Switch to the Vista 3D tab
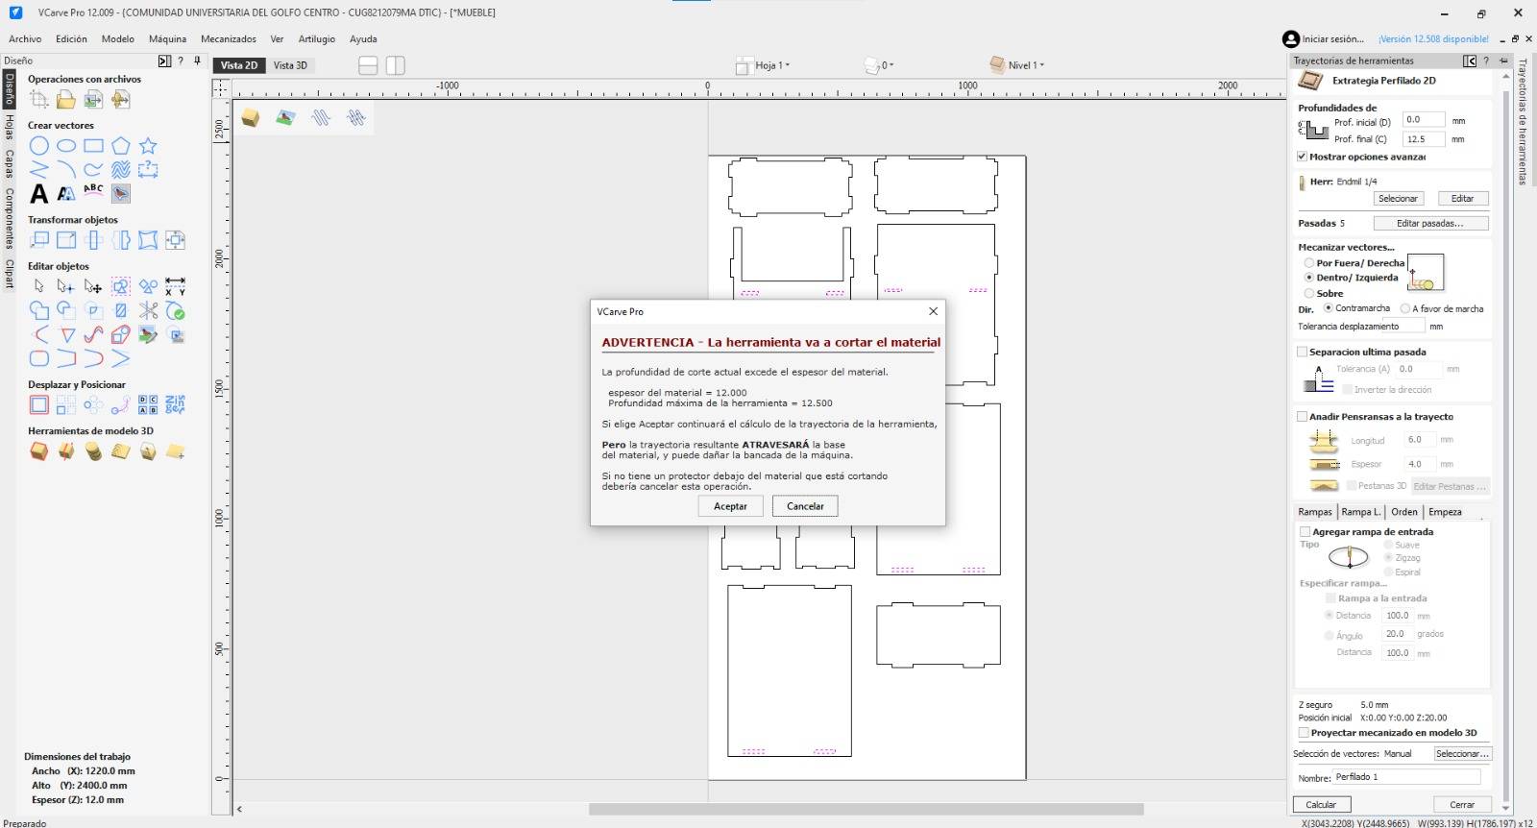Screen dimensions: 1537x828 coord(290,65)
